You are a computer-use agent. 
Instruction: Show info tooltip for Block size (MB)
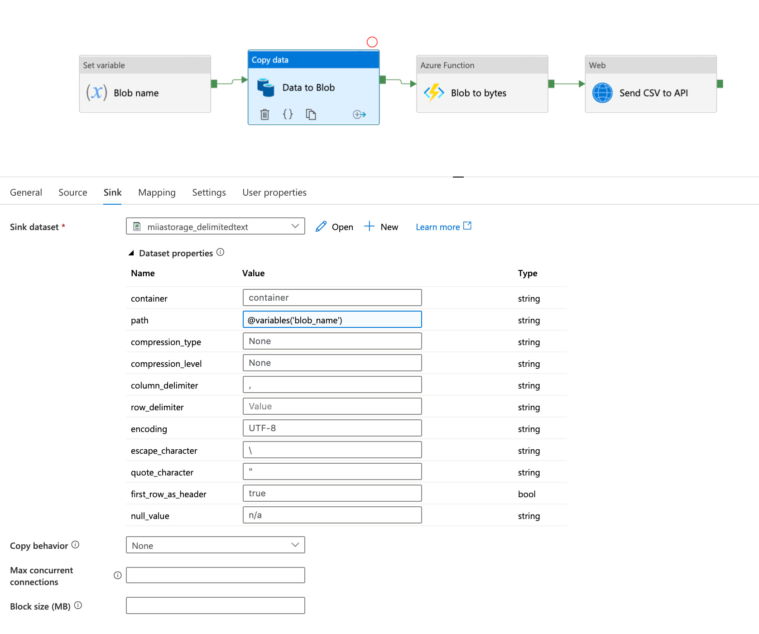pyautogui.click(x=78, y=605)
